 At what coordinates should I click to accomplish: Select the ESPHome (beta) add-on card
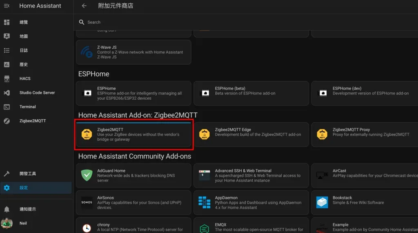tap(251, 93)
